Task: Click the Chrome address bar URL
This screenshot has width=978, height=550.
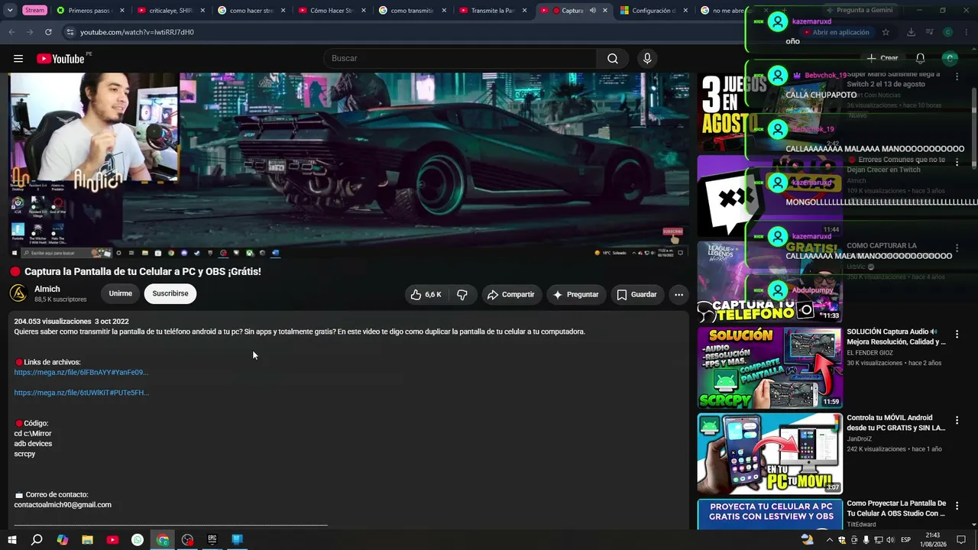Action: [138, 32]
